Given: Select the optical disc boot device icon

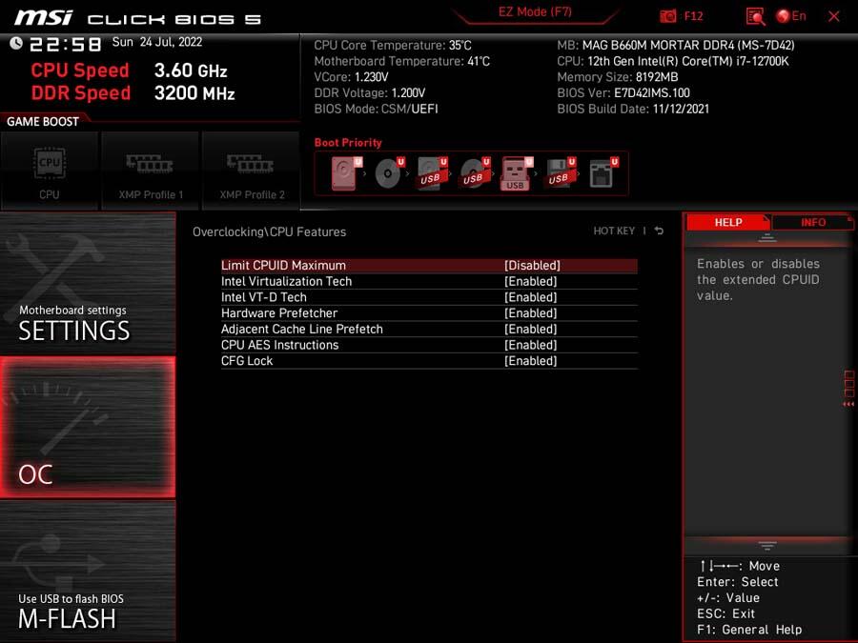Looking at the screenshot, I should coord(389,173).
